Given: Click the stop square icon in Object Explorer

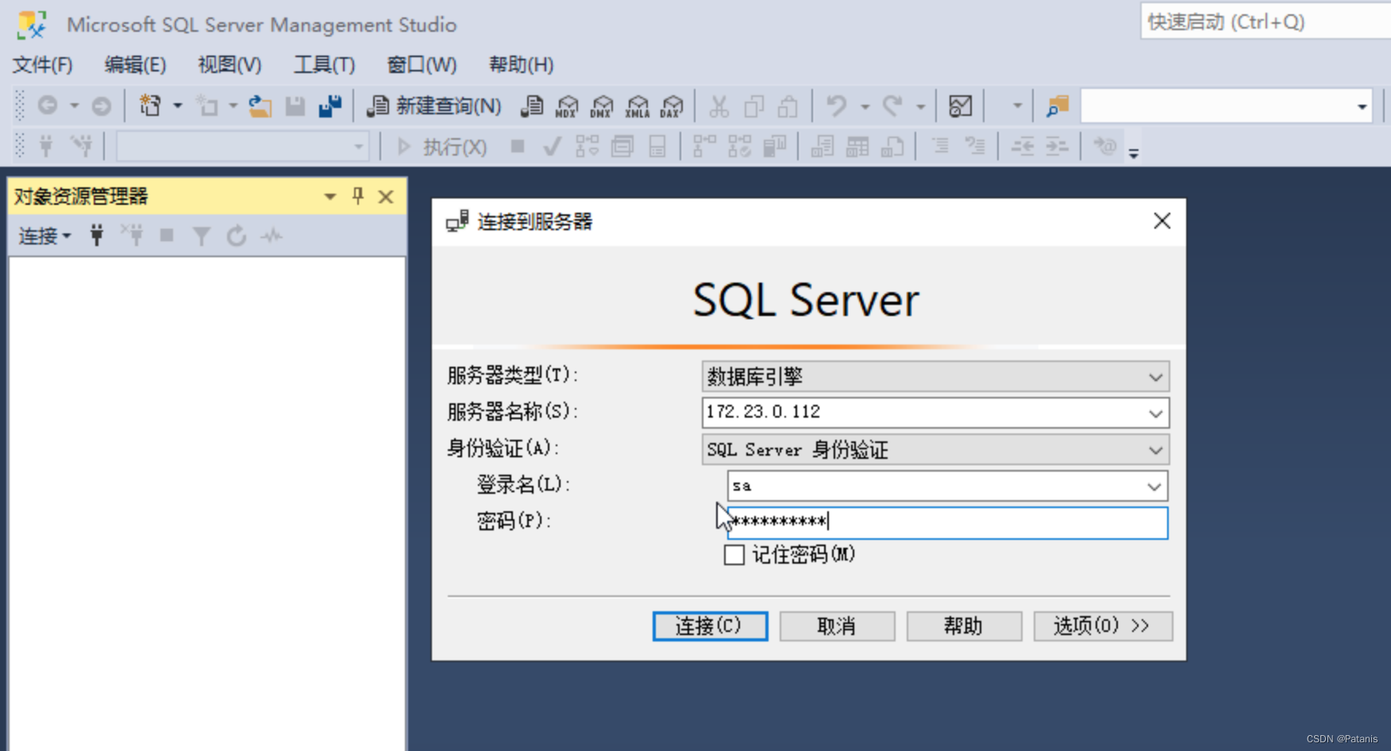Looking at the screenshot, I should coord(167,235).
